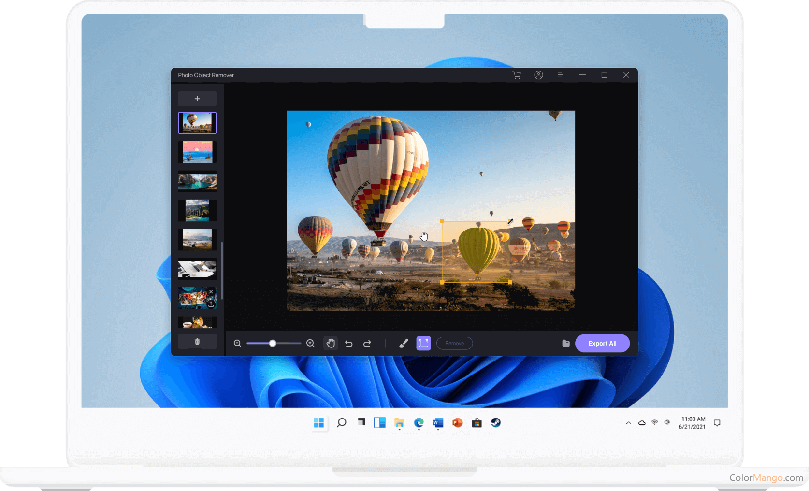Click the zoom in magnifier icon
809x491 pixels.
click(310, 343)
